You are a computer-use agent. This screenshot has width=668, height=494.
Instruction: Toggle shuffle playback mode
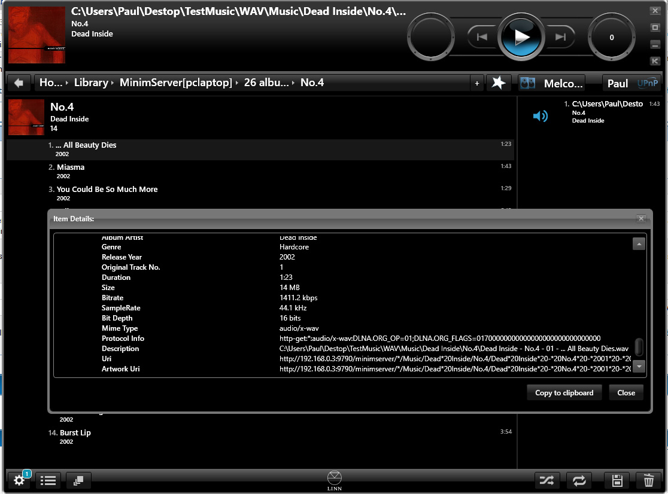546,480
